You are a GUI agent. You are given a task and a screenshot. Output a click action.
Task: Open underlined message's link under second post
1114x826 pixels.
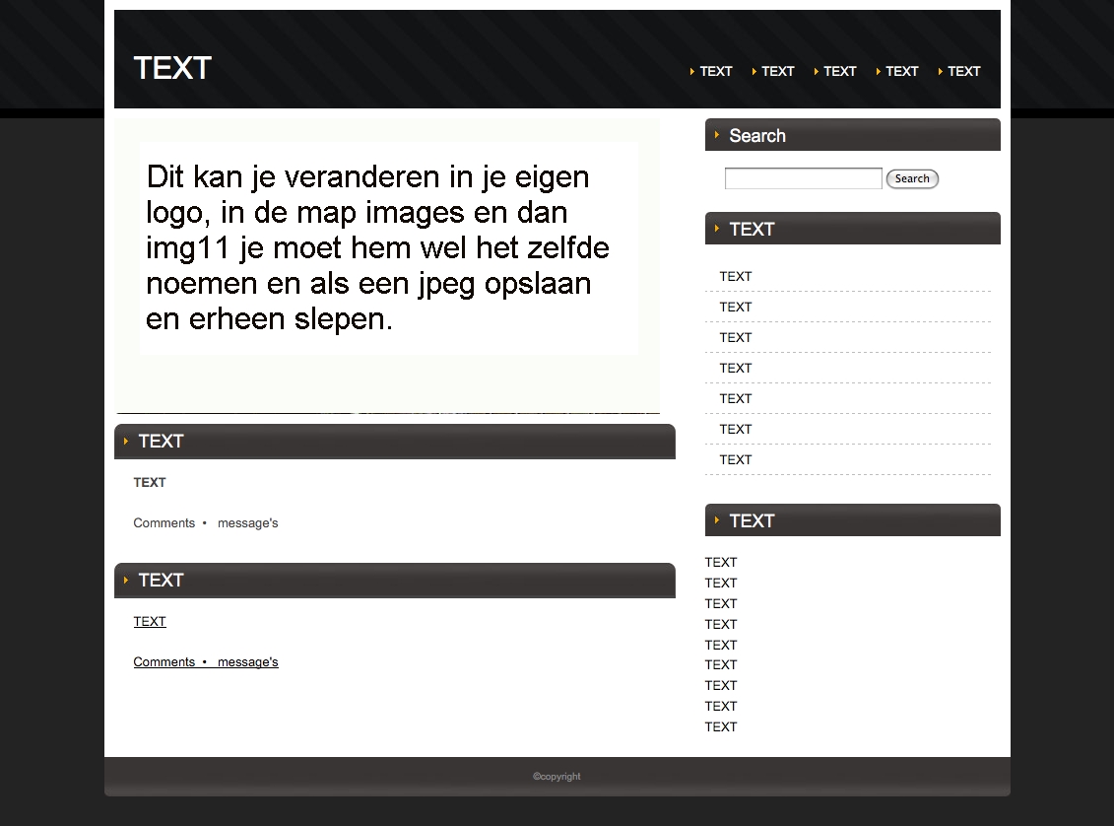point(248,661)
